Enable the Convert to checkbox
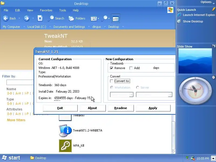216x162 pixels. tap(112, 81)
